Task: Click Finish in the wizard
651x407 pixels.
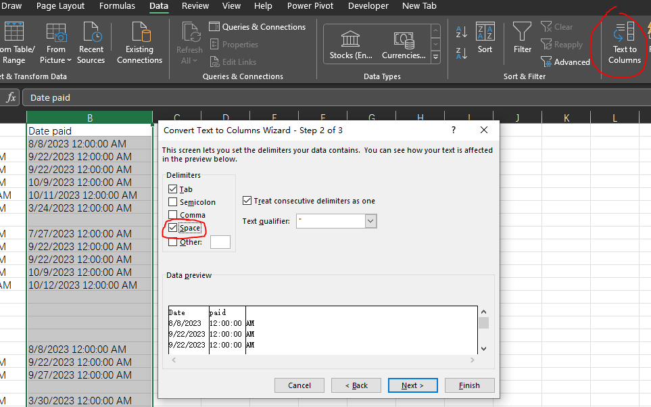Action: click(x=470, y=385)
